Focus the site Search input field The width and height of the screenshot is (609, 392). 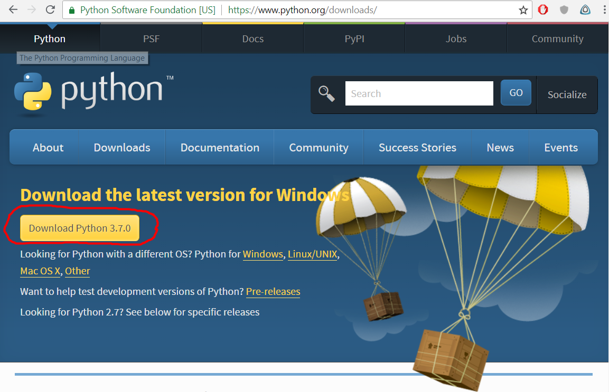click(419, 94)
